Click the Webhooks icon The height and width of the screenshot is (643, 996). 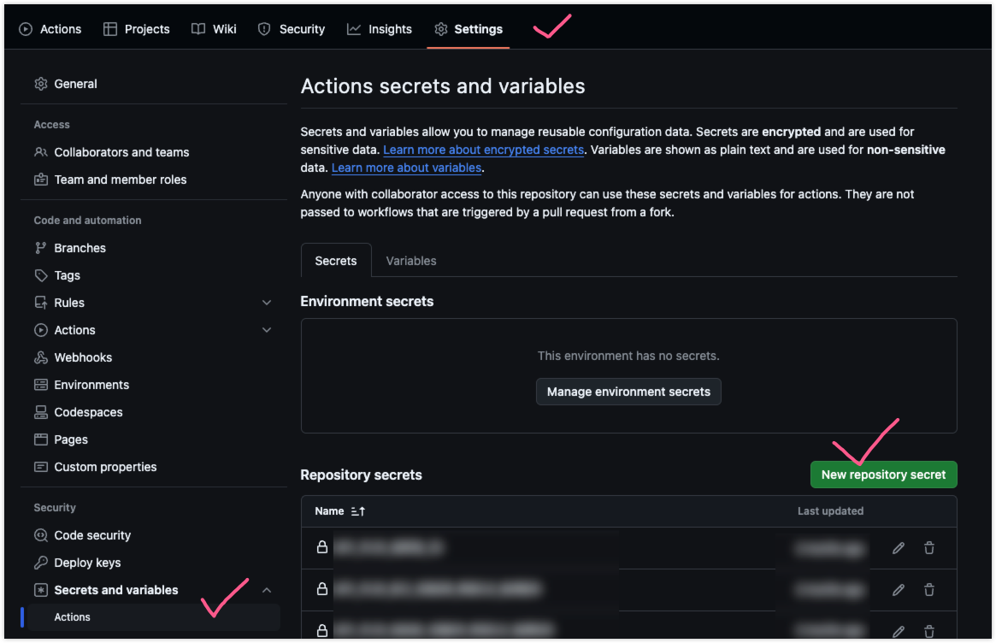coord(41,357)
